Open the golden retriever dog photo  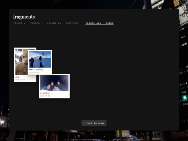[x=22, y=62]
